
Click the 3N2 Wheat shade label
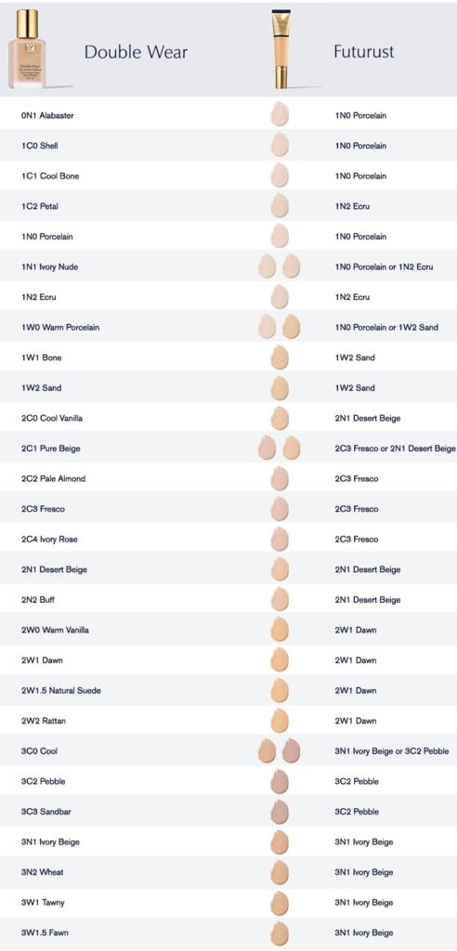(x=42, y=872)
